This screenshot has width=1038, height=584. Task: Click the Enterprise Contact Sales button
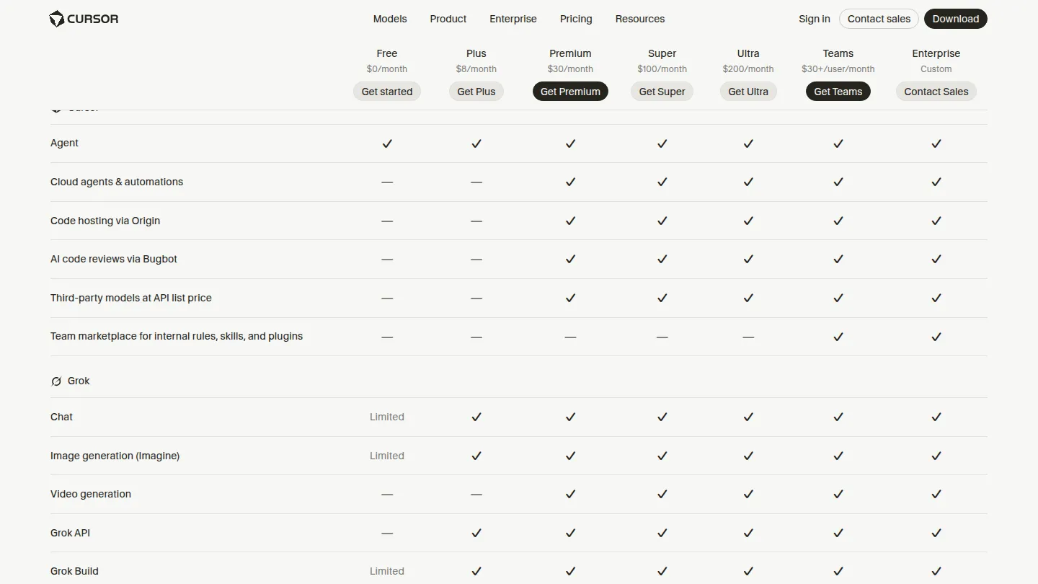coord(936,92)
